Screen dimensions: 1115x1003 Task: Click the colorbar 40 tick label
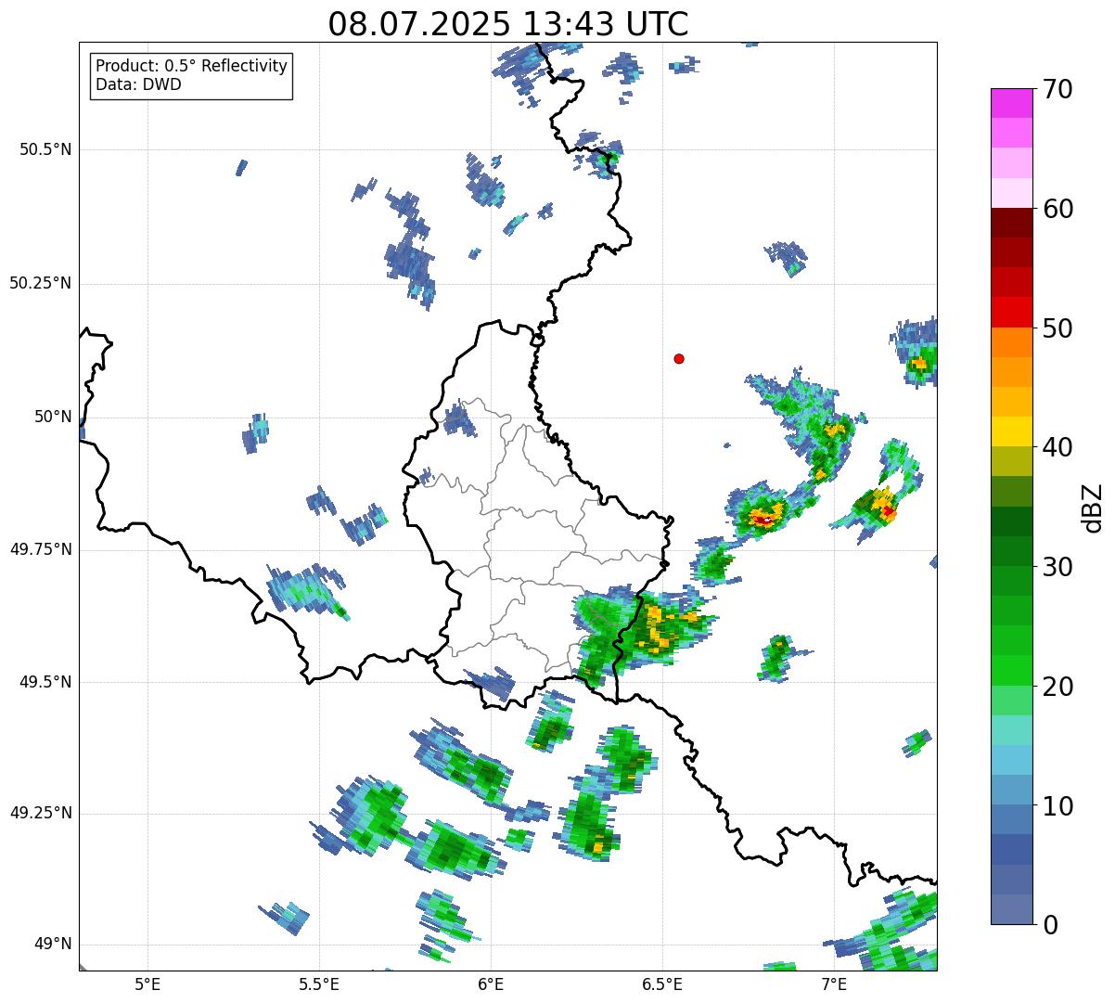(1057, 447)
